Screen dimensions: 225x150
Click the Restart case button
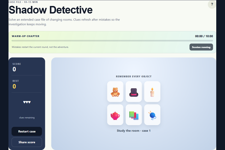click(27, 131)
